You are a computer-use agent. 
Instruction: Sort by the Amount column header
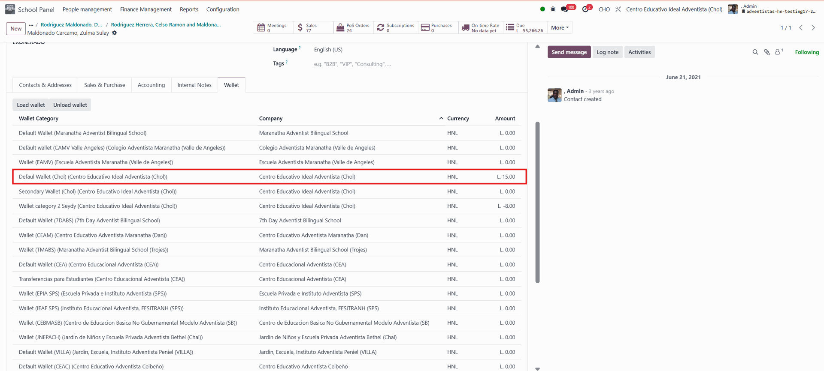click(505, 118)
